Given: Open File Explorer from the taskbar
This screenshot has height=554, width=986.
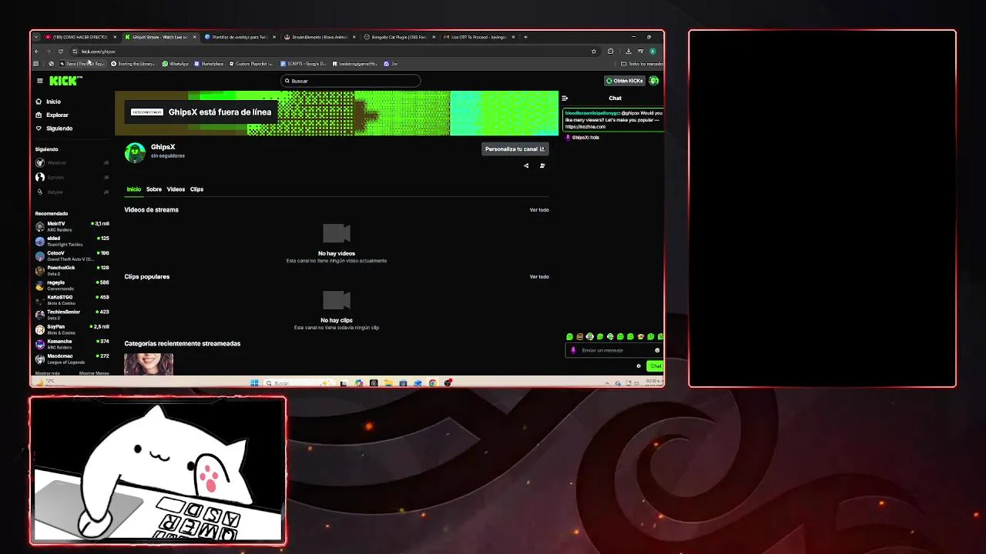Looking at the screenshot, I should 388,383.
